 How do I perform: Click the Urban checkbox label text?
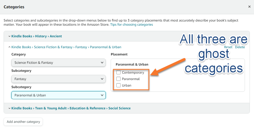tap(126, 85)
